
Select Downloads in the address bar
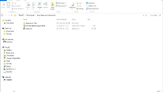(x=31, y=15)
